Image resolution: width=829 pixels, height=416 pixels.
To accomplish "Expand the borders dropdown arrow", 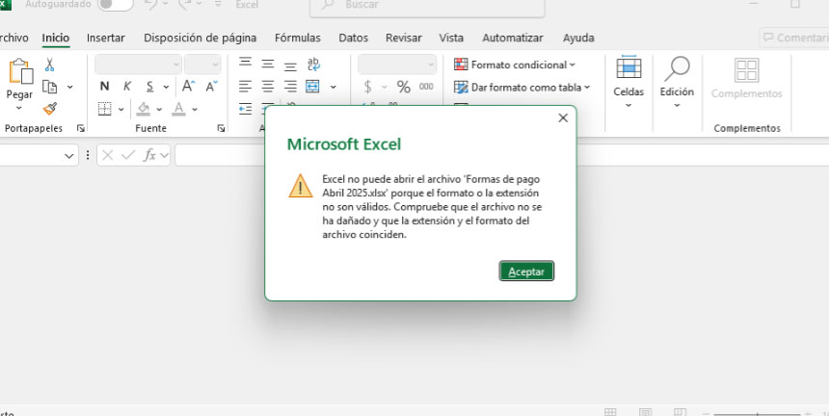I will pos(120,109).
